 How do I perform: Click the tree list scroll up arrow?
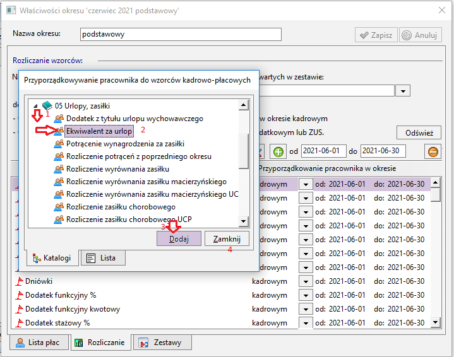click(x=244, y=105)
